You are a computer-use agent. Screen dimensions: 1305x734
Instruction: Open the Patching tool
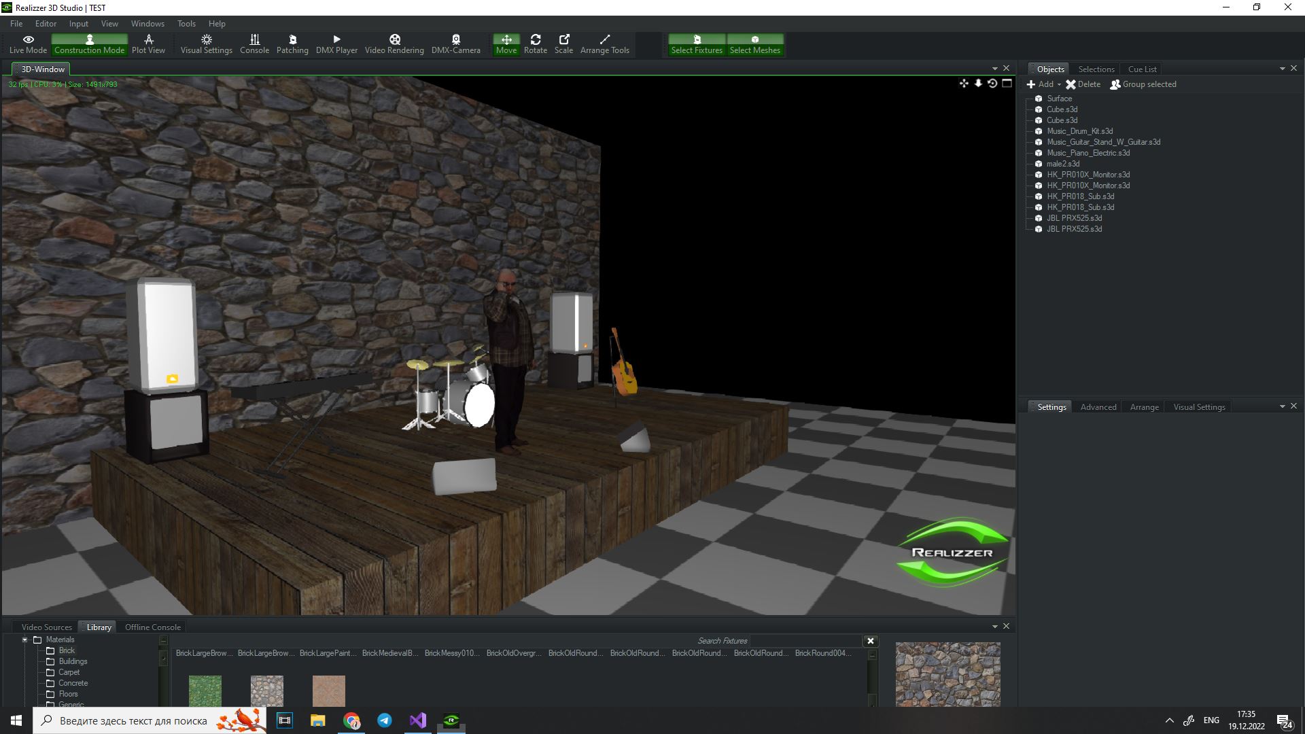point(292,44)
